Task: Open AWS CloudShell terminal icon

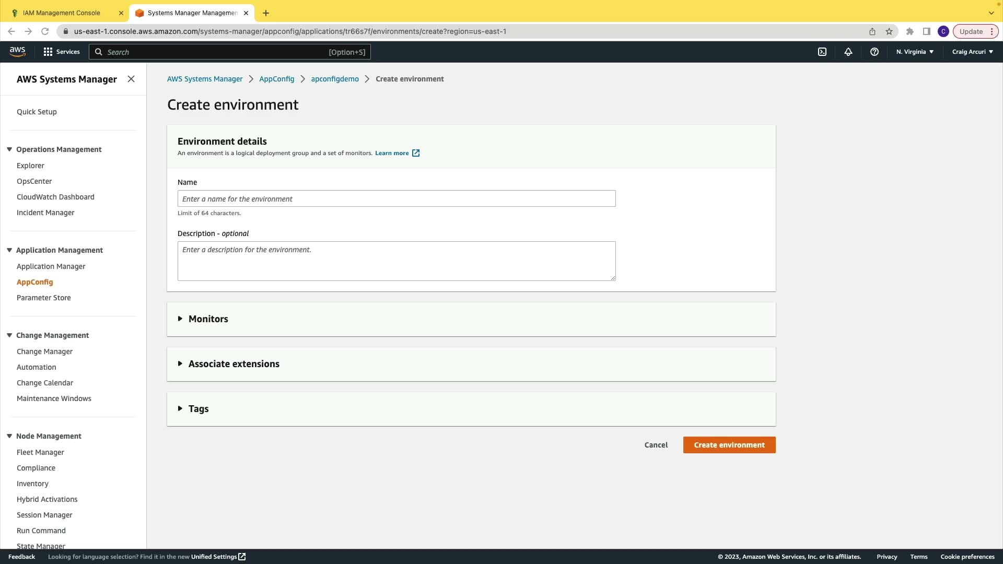Action: tap(822, 52)
